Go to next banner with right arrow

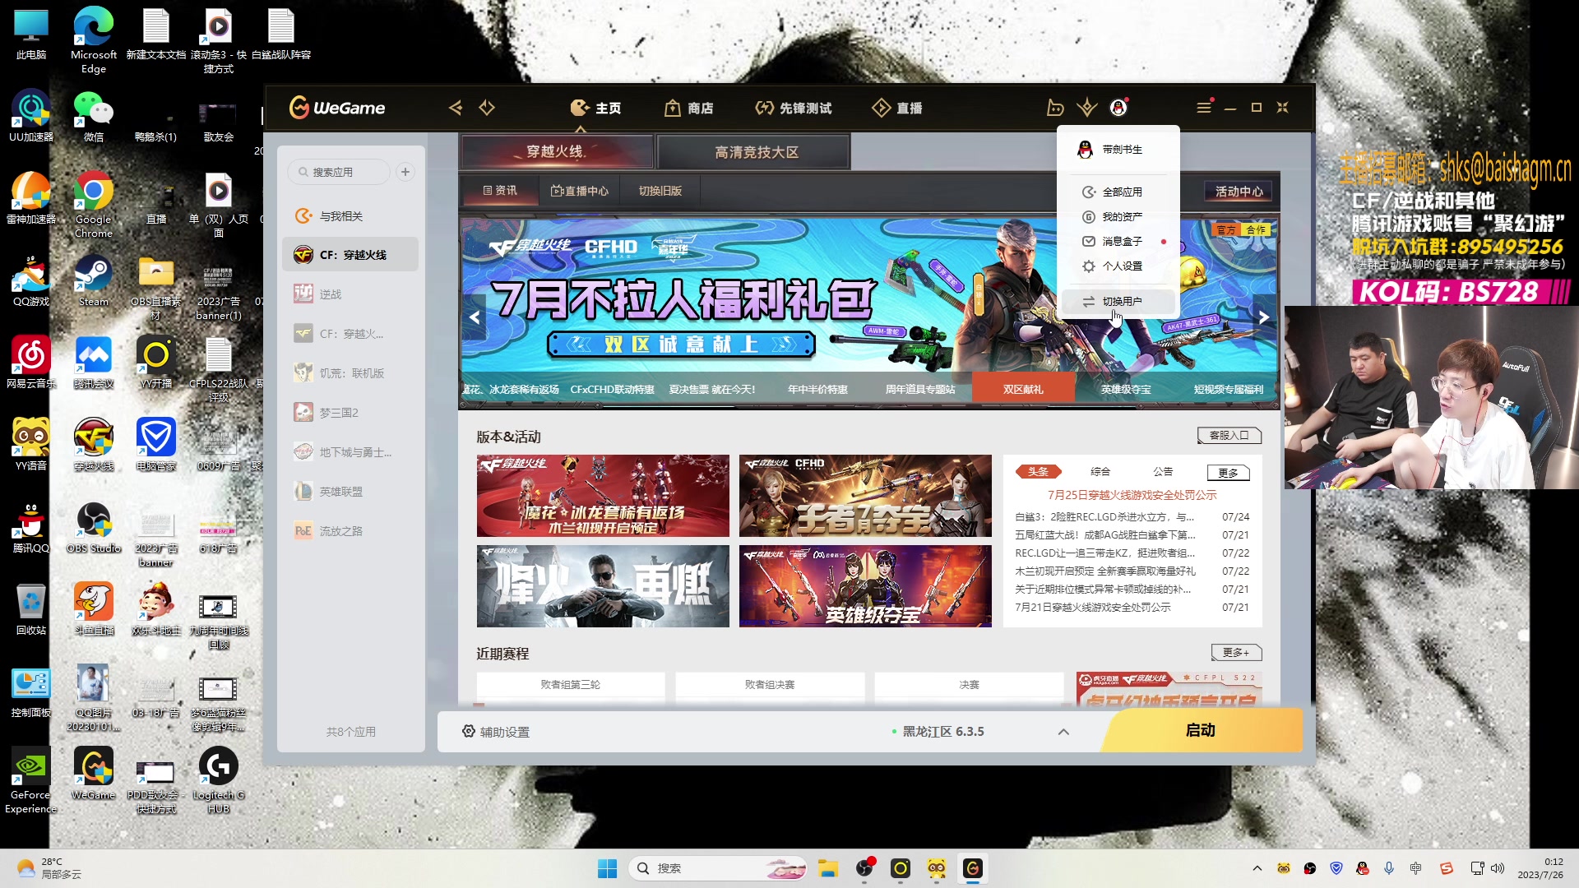(1263, 317)
